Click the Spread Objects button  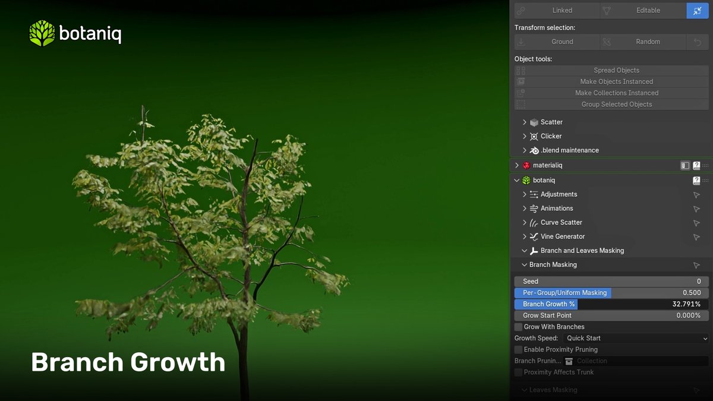coord(611,70)
